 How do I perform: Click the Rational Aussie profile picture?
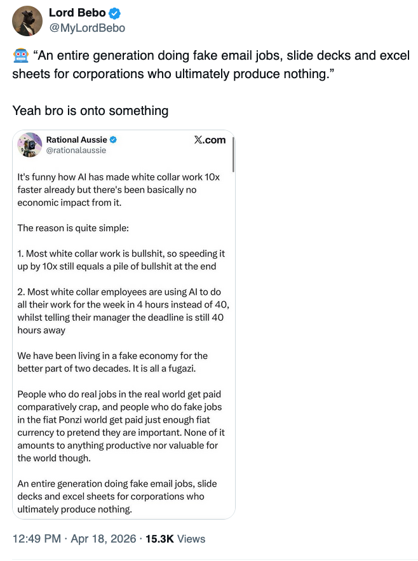29,145
